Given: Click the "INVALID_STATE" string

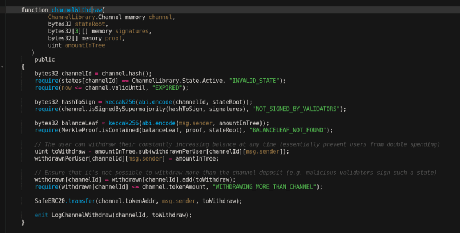Looking at the screenshot, I should (x=254, y=81).
